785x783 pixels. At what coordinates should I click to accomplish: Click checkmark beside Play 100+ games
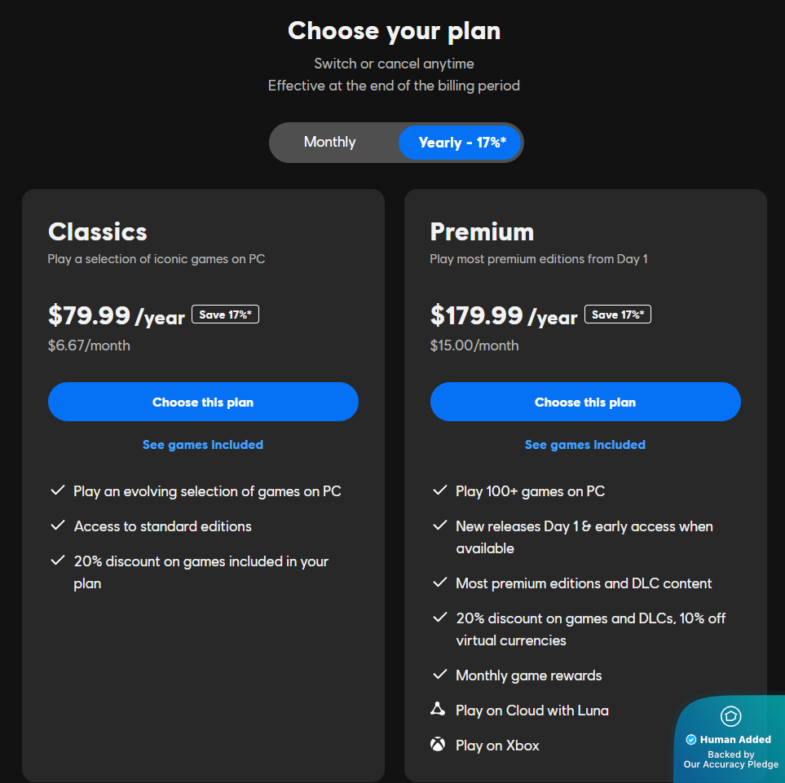tap(440, 490)
